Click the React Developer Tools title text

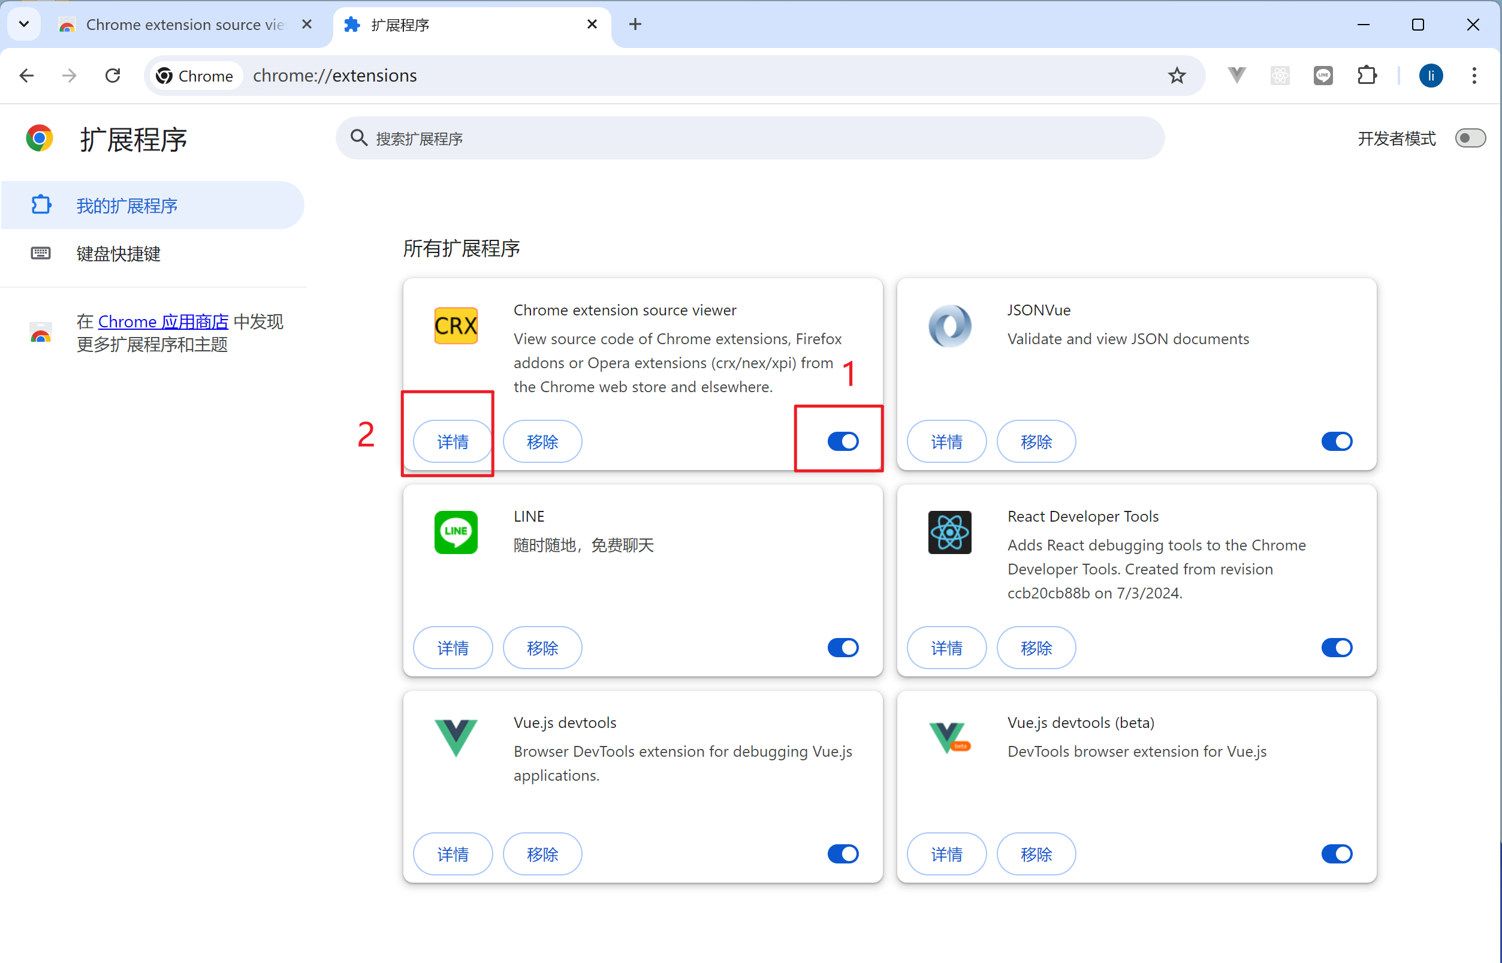pyautogui.click(x=1082, y=516)
